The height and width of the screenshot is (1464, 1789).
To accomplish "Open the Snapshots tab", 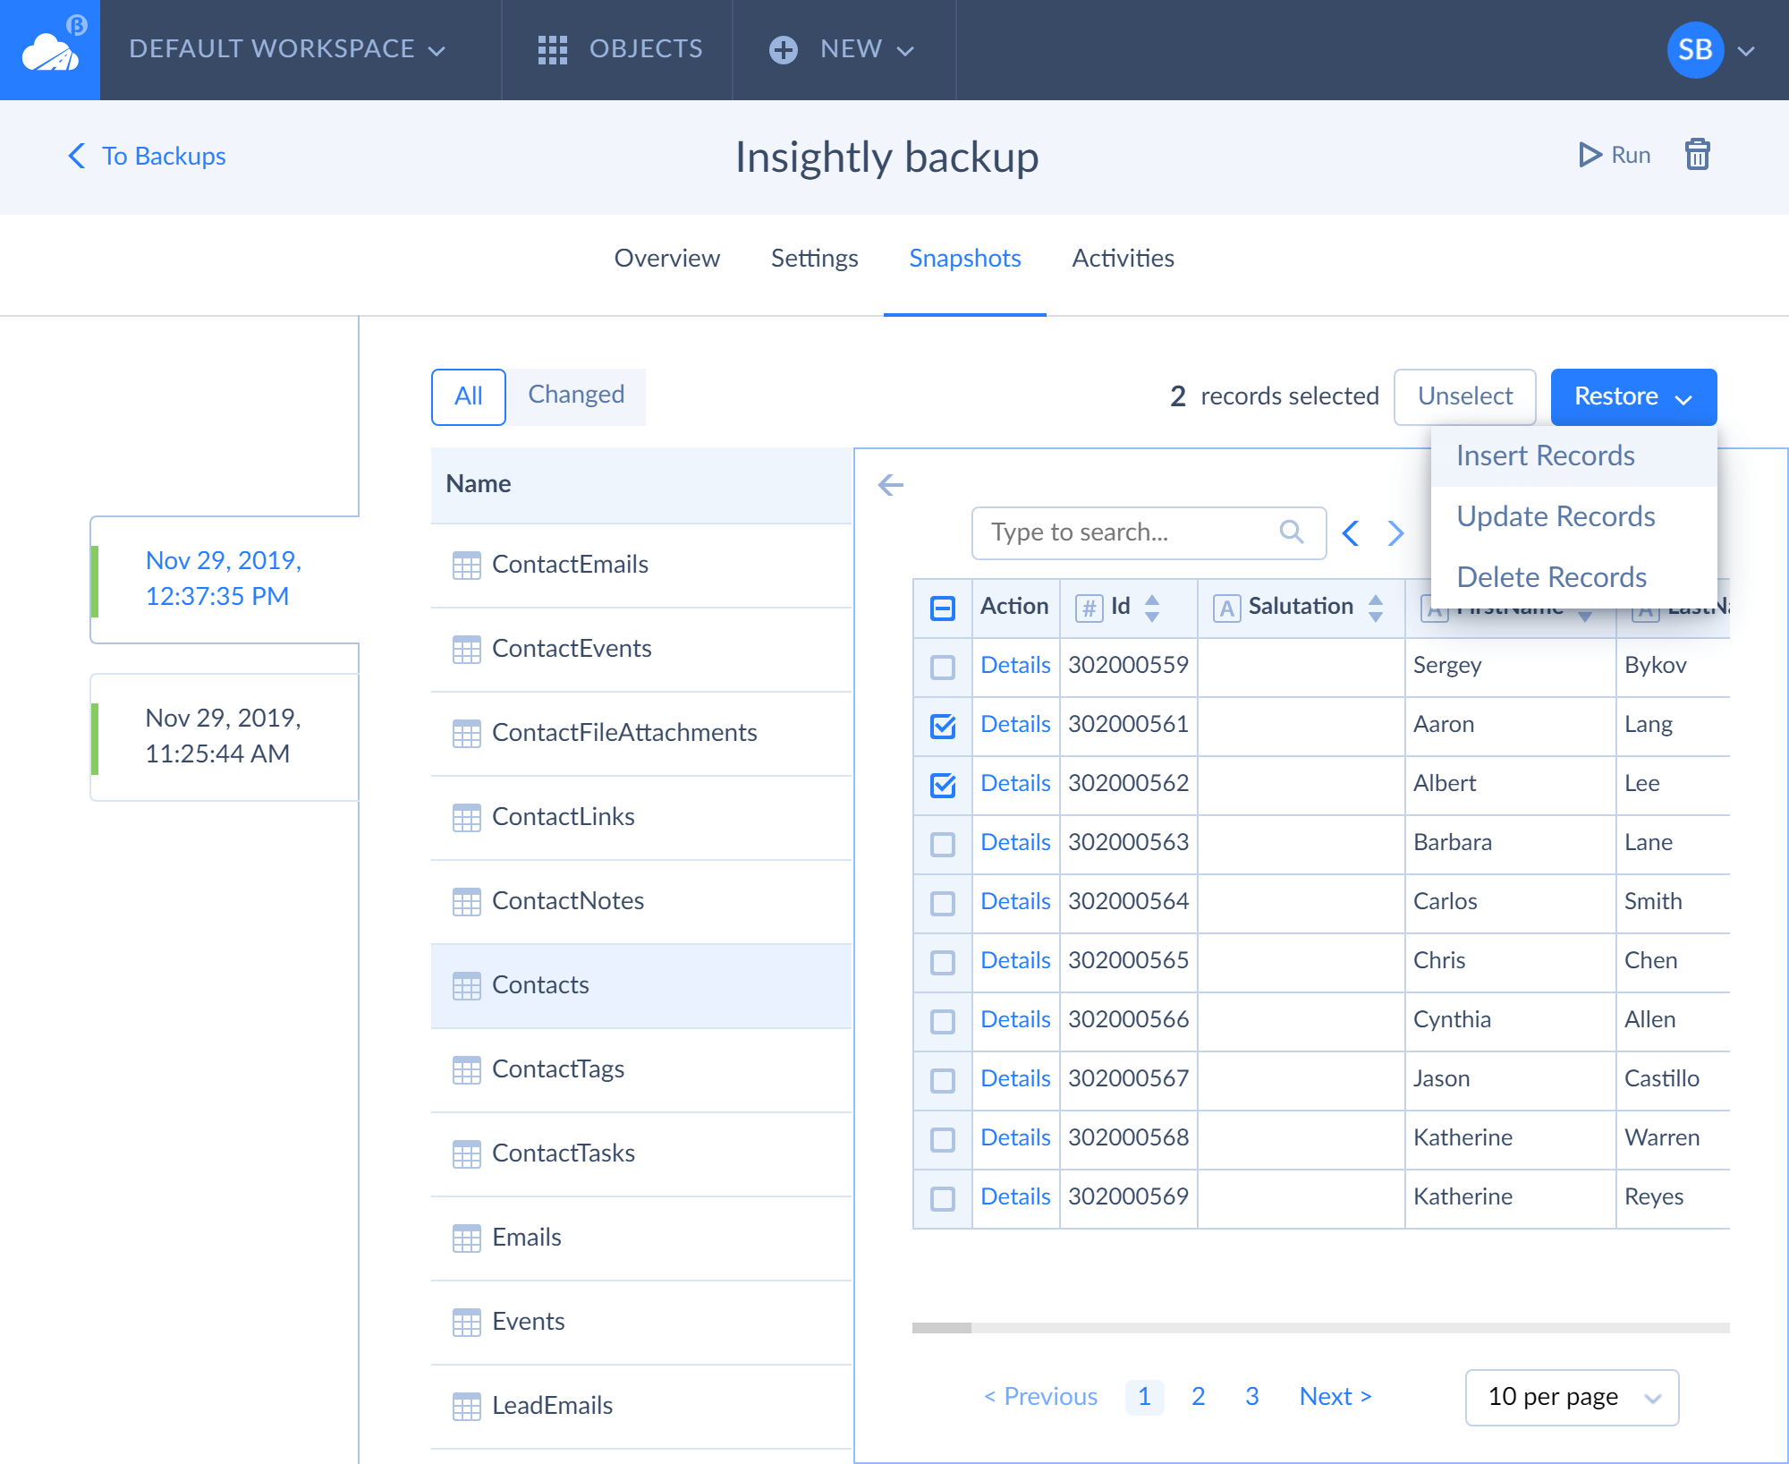I will tap(964, 259).
